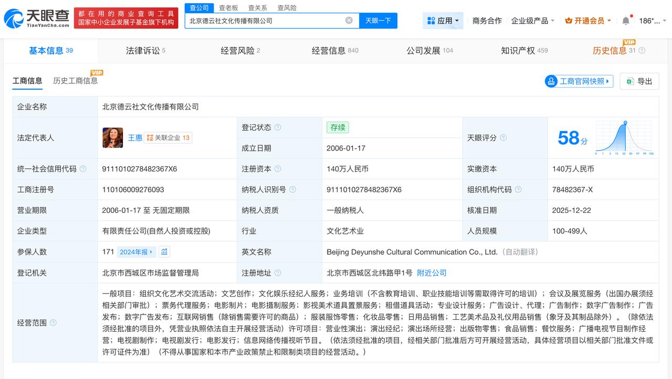The height and width of the screenshot is (379, 672).
Task: Click the TianYanCha logo icon
Action: (x=14, y=19)
